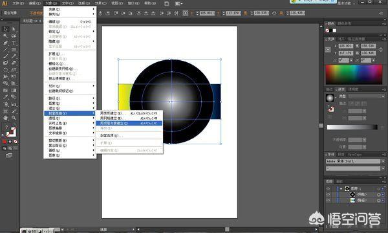Select the Direct Selection tool
This screenshot has height=233, width=388.
point(14,29)
